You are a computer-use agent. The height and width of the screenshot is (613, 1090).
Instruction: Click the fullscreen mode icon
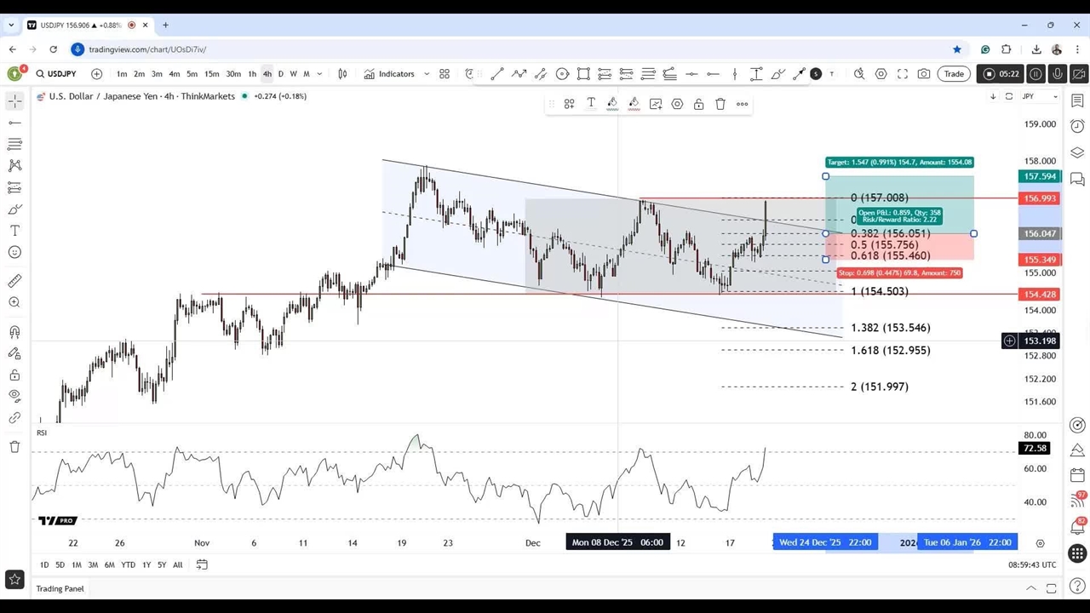coord(903,74)
